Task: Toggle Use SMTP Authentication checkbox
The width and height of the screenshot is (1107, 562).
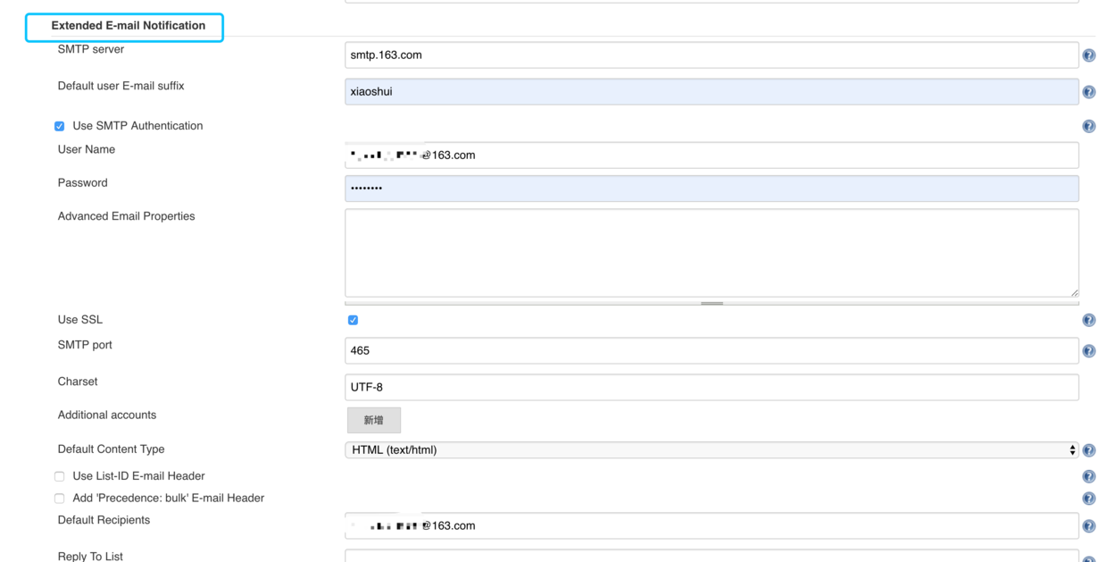Action: coord(59,127)
